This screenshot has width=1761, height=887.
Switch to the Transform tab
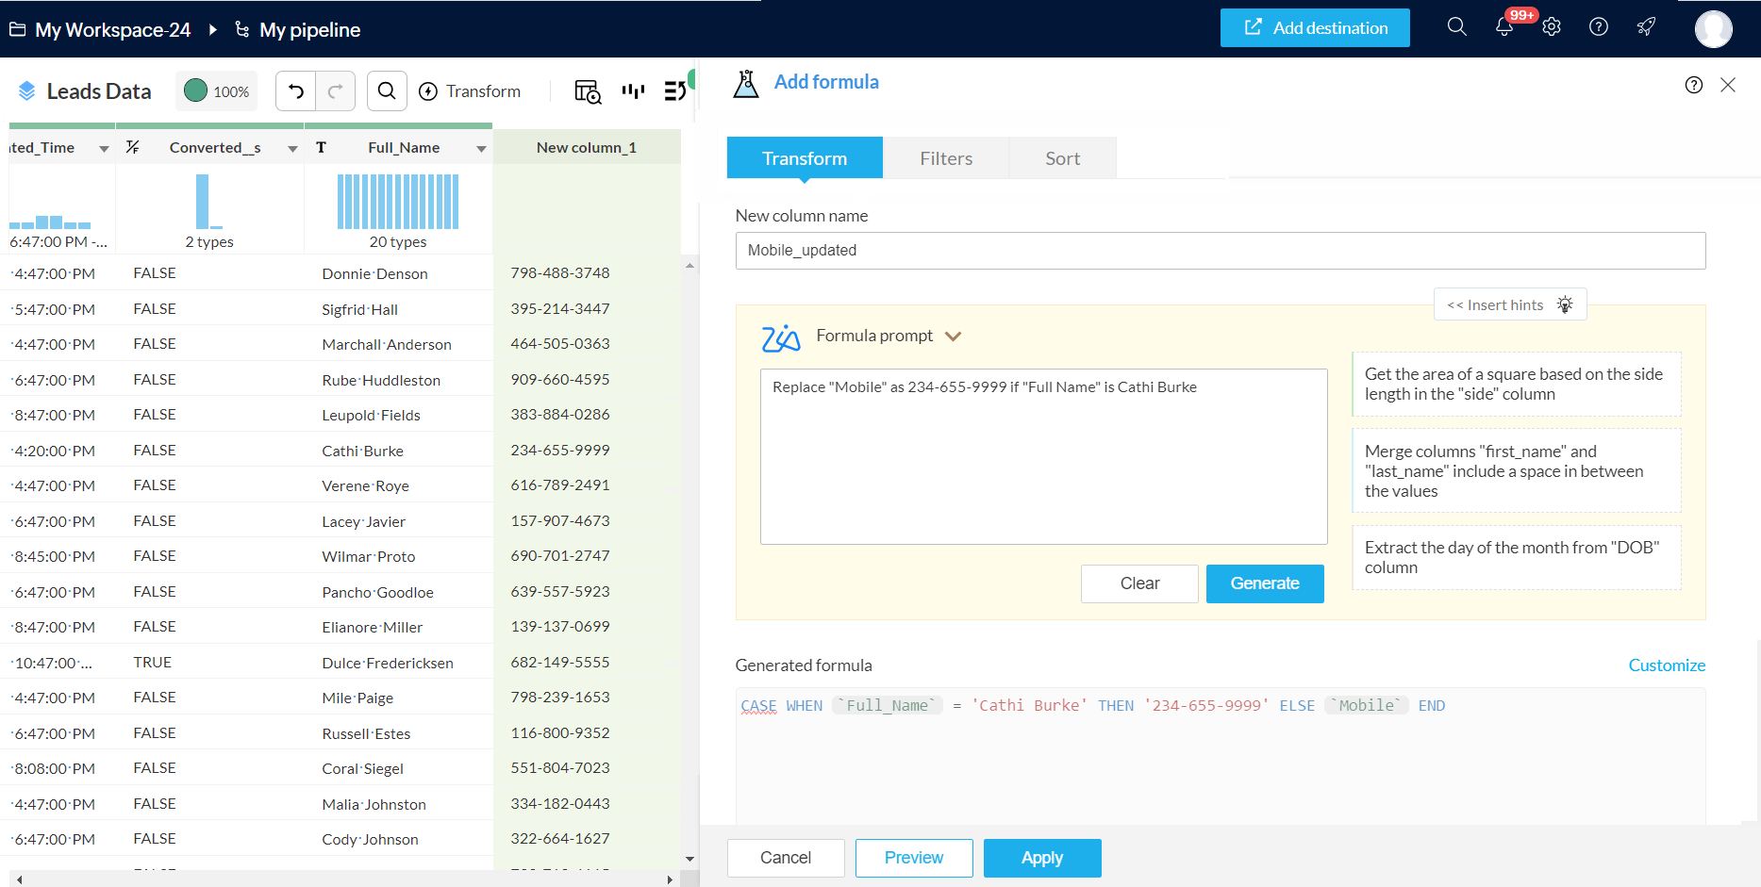coord(805,158)
